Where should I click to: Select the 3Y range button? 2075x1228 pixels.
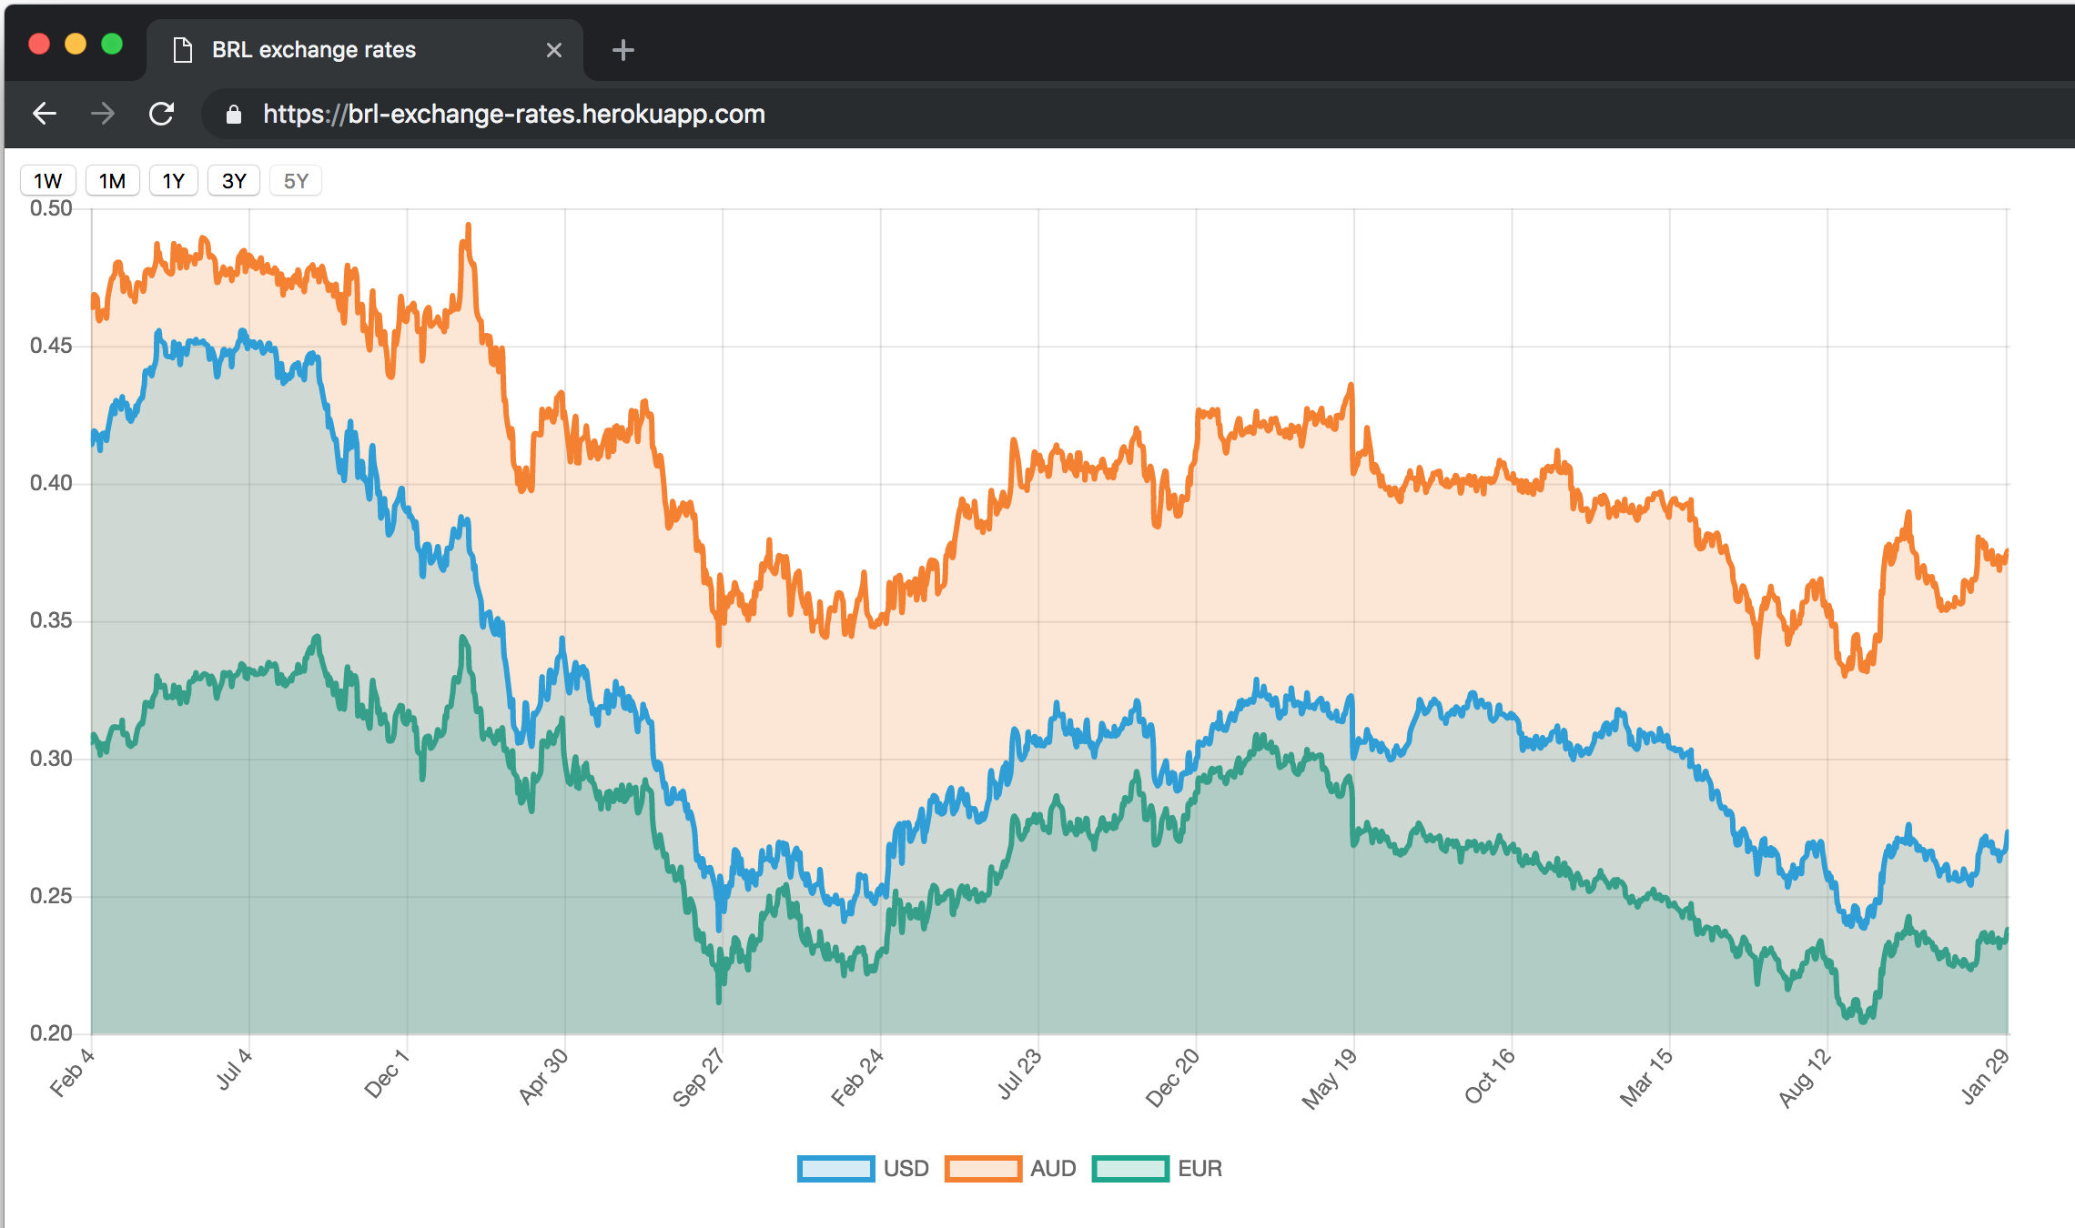[x=234, y=181]
